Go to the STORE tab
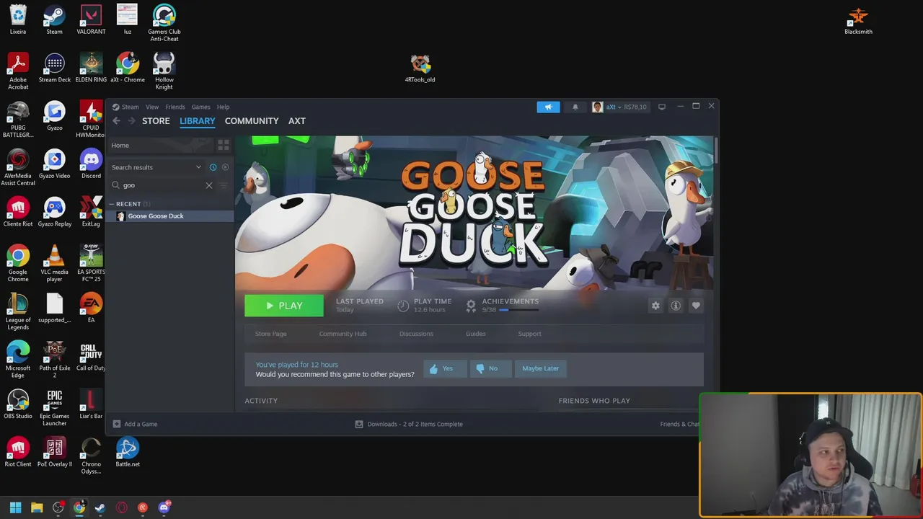923x519 pixels. click(156, 121)
